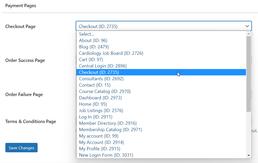This screenshot has width=258, height=163.
Task: Choose Log In (ID: 2911)
Action: tap(161, 117)
